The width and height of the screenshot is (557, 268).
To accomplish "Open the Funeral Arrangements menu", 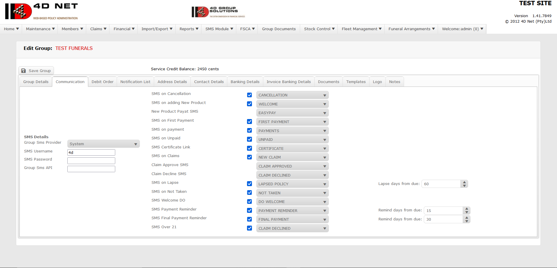I will point(412,29).
